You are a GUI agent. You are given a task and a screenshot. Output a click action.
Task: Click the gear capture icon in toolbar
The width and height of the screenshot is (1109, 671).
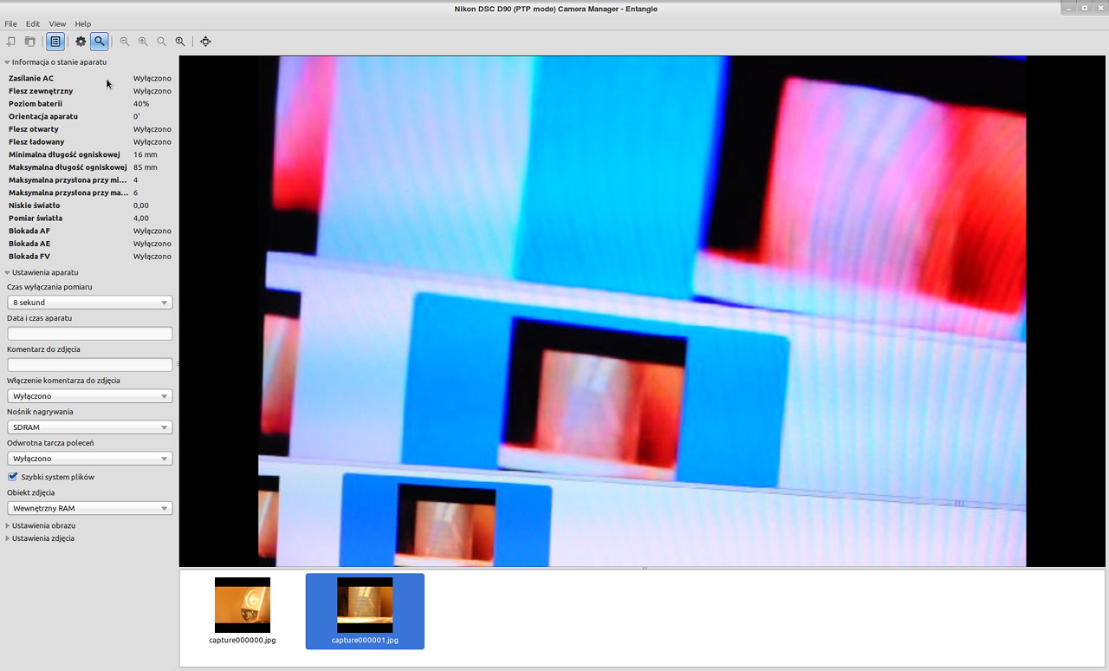tap(81, 41)
